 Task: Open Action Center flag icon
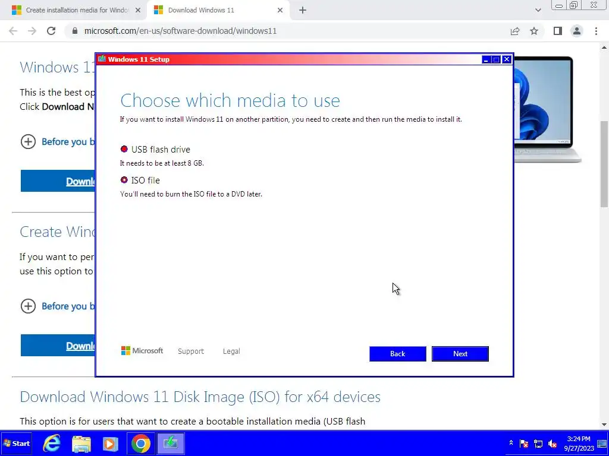tap(524, 444)
